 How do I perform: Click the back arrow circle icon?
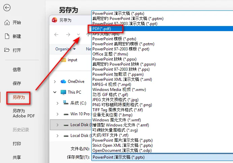7,7
